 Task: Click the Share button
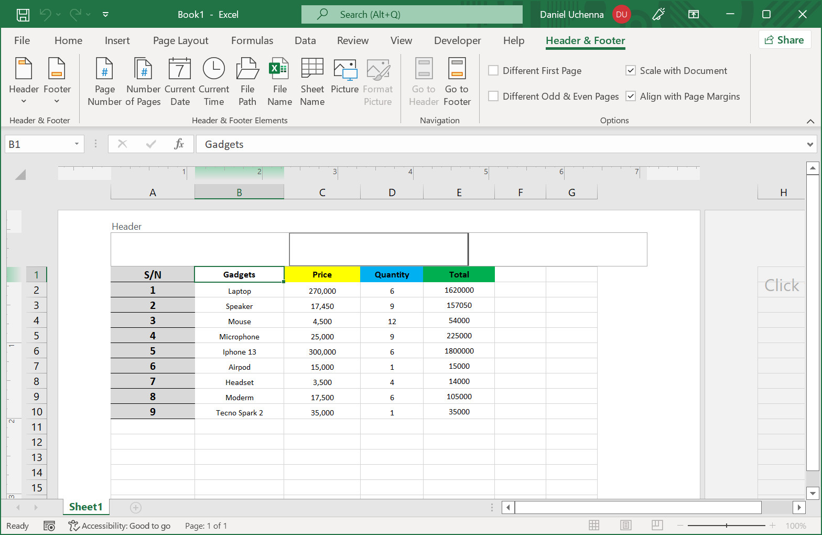pyautogui.click(x=785, y=40)
